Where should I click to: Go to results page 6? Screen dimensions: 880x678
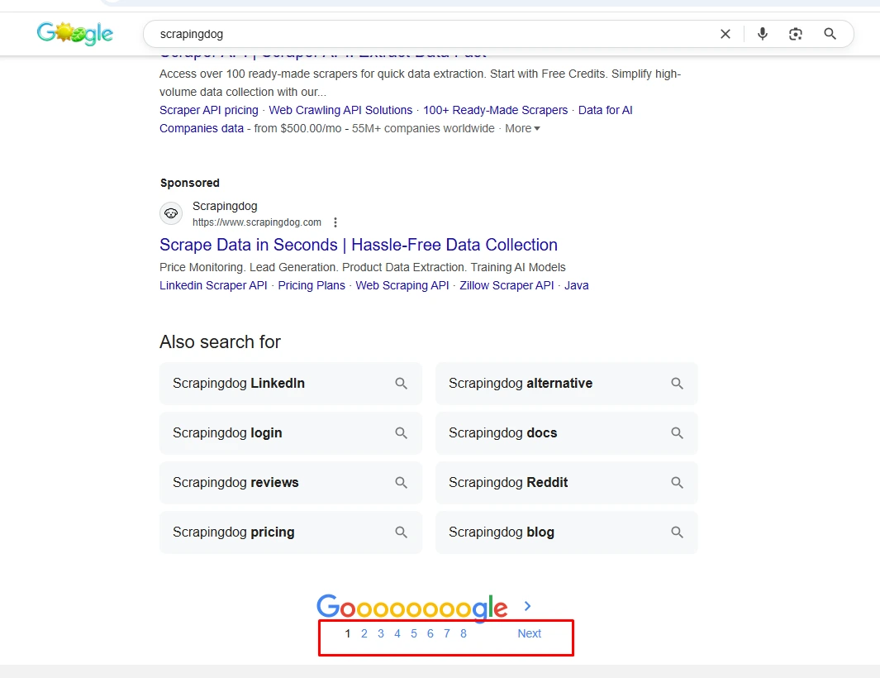pos(430,633)
